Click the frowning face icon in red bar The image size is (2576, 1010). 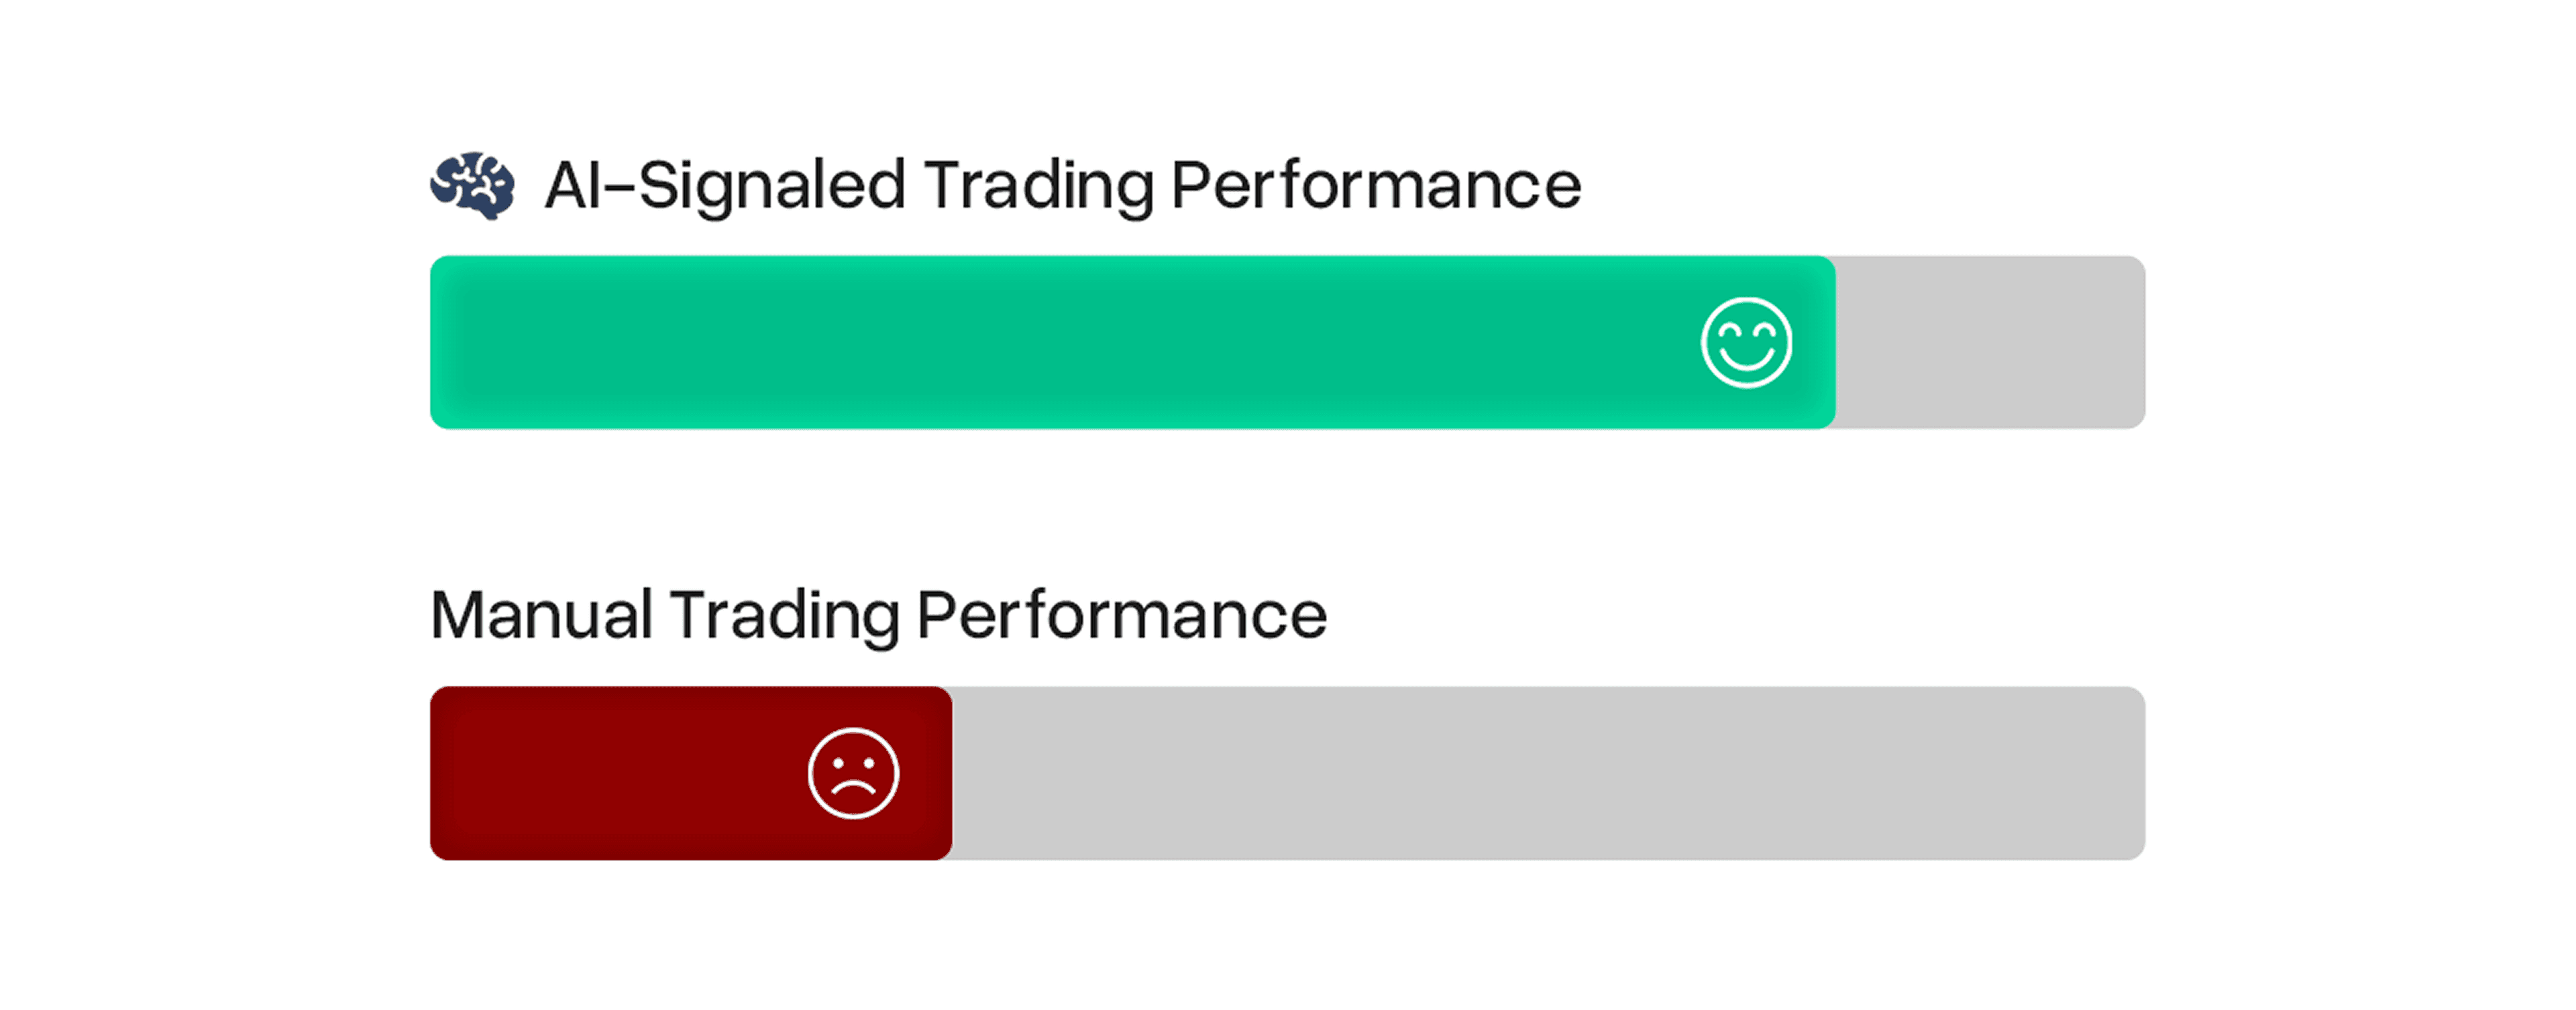pos(853,773)
